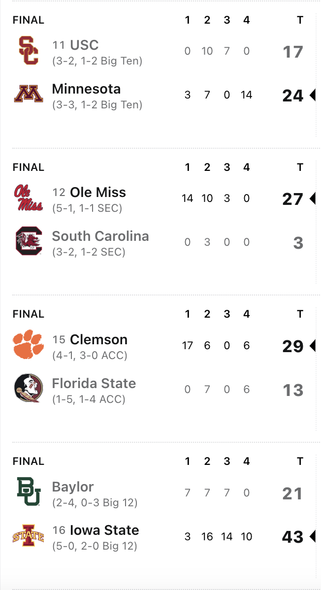
Task: Select the Florida State team name
Action: coord(94,384)
